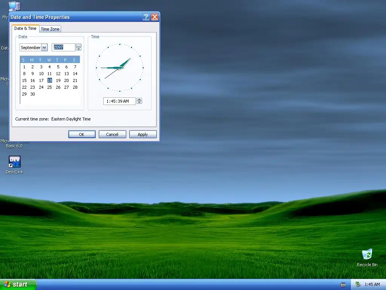
Task: Select day 22 in the calendar
Action: (x=24, y=87)
